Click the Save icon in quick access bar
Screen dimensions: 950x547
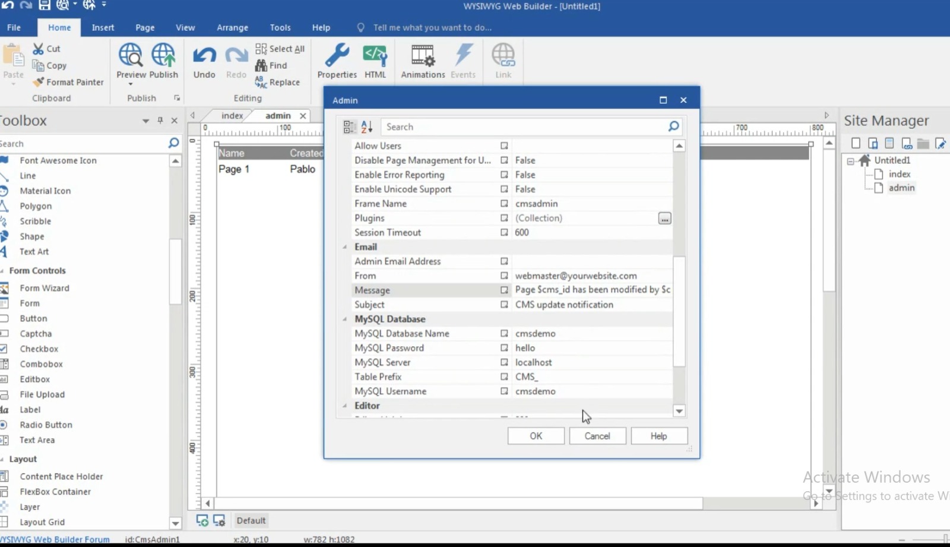coord(45,5)
